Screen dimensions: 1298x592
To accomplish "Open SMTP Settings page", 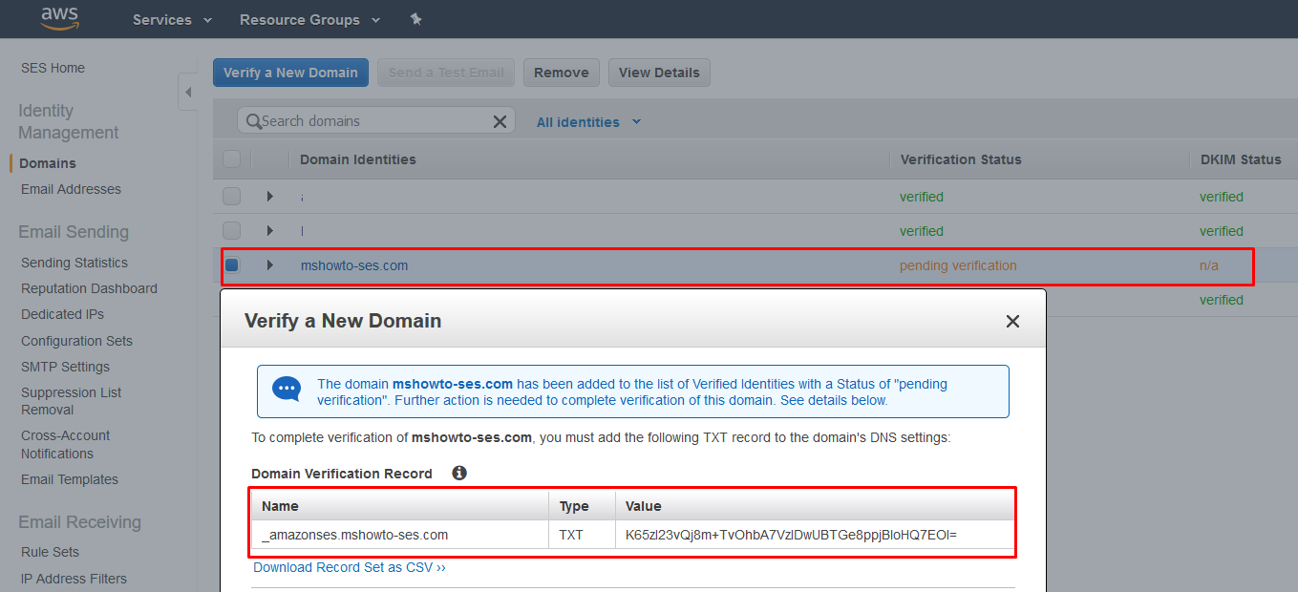I will click(x=65, y=367).
